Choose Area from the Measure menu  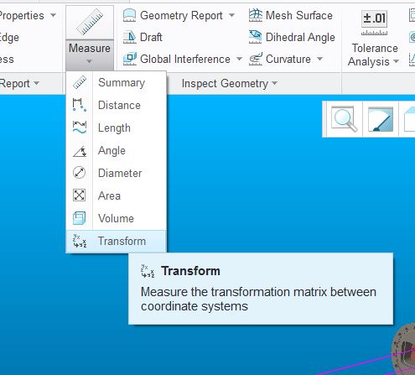point(116,195)
